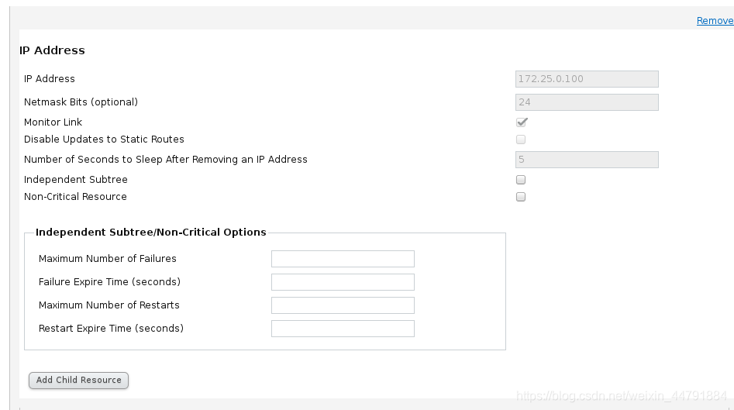This screenshot has width=734, height=410.
Task: Click the Add Child Resource button
Action: click(78, 380)
